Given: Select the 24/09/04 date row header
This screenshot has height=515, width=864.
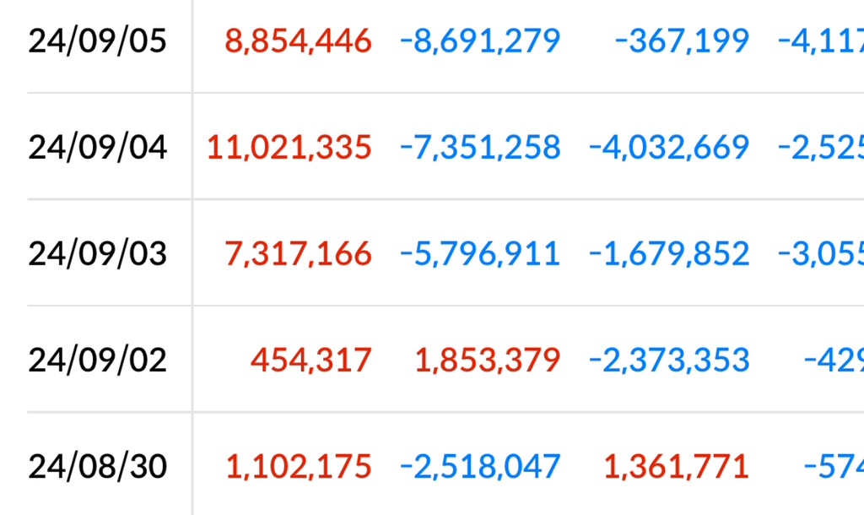Looking at the screenshot, I should click(x=98, y=147).
